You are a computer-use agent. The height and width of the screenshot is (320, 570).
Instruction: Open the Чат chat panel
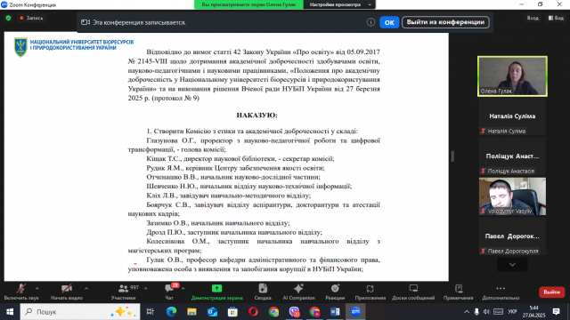coord(169,292)
